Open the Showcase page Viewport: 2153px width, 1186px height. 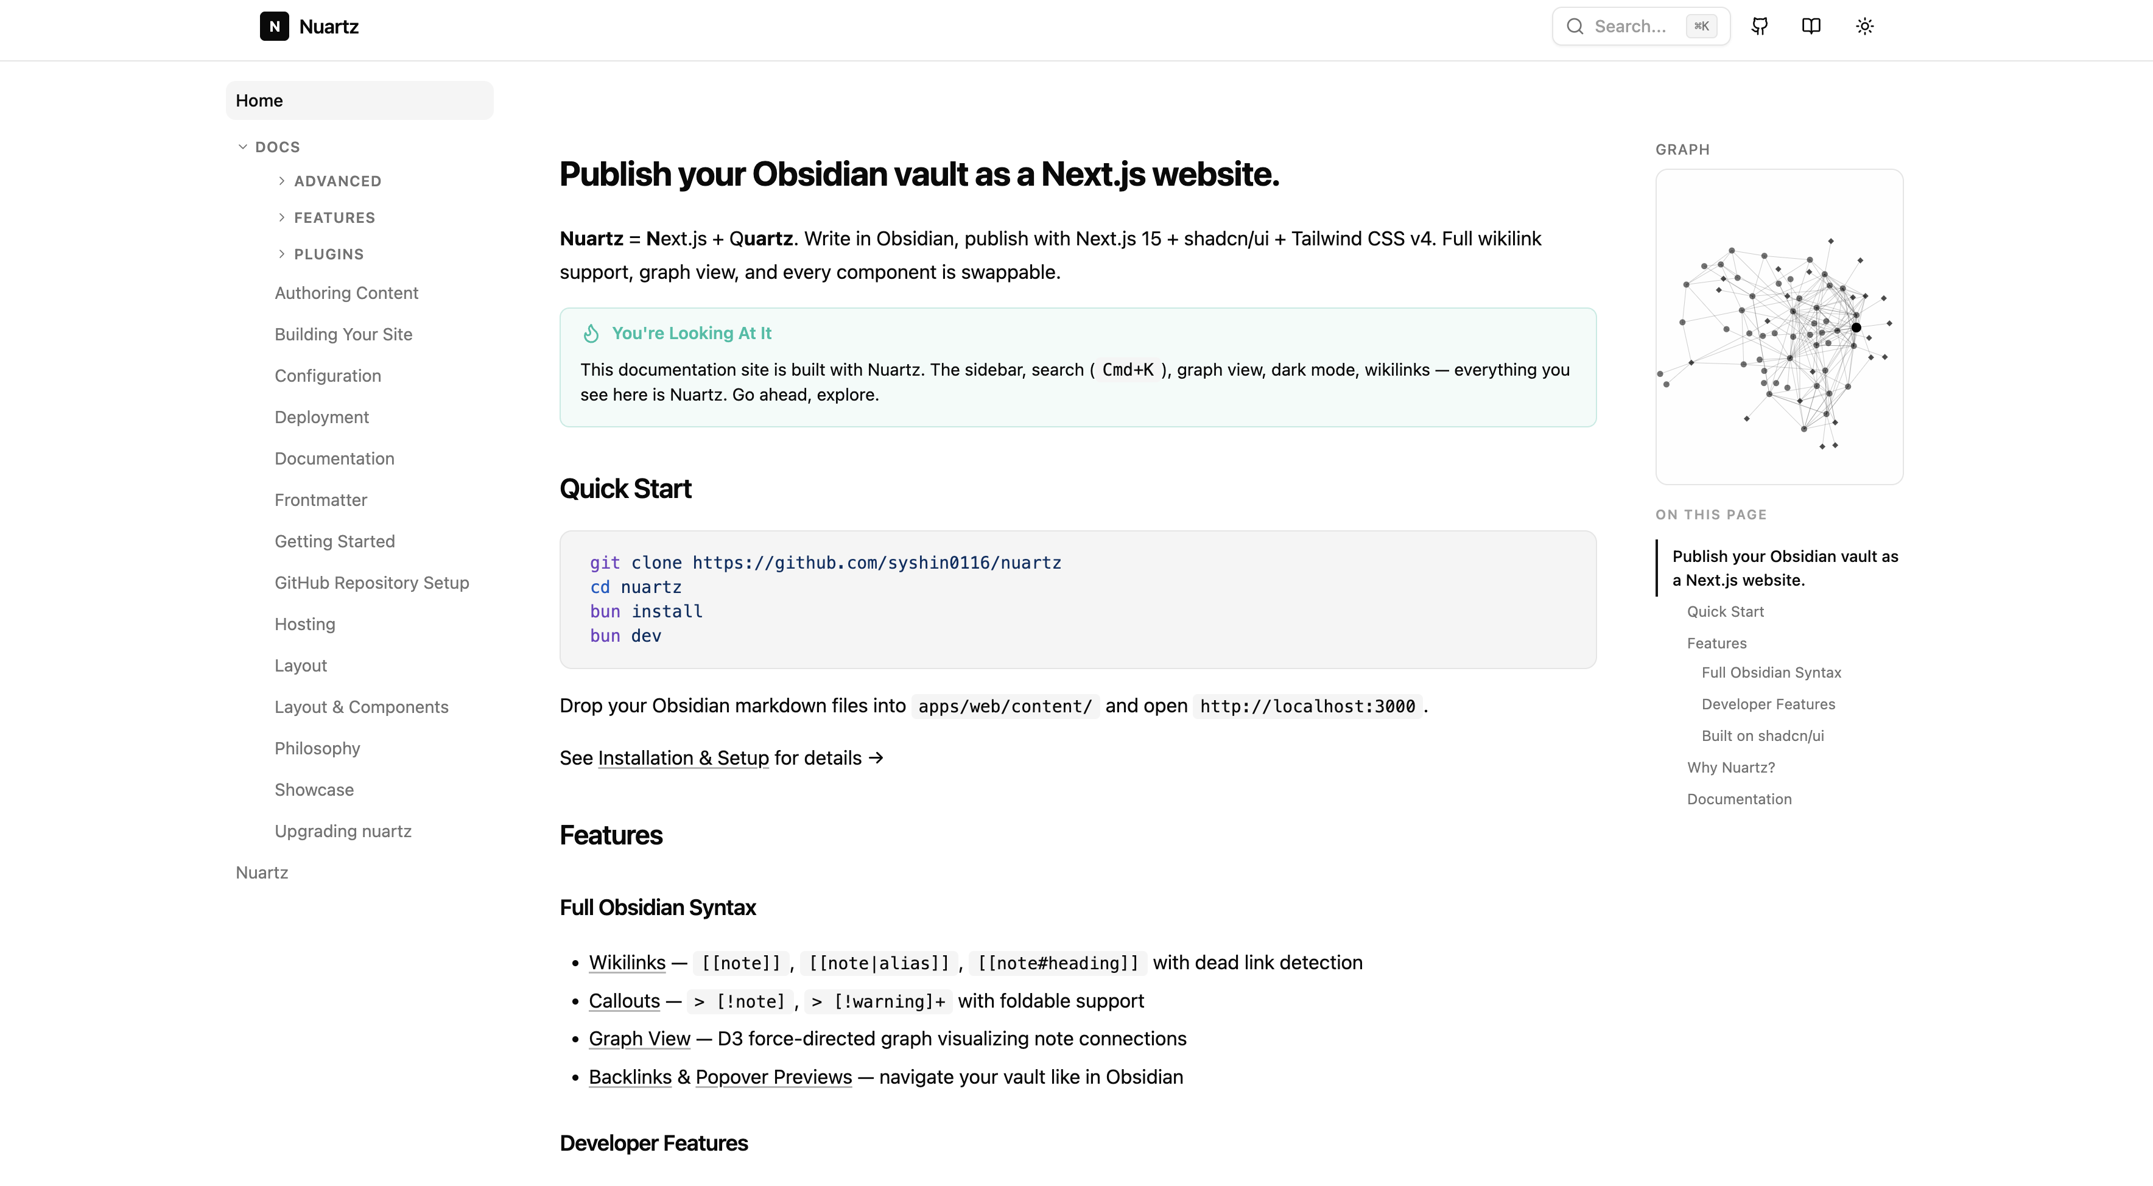pos(314,790)
